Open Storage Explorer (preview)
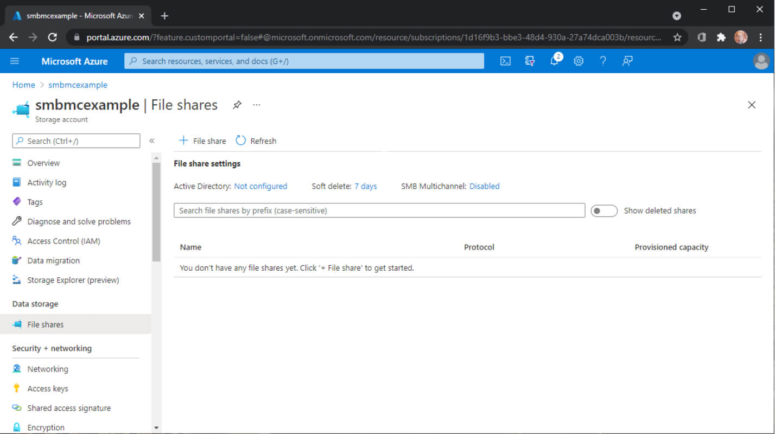The image size is (775, 434). click(73, 280)
